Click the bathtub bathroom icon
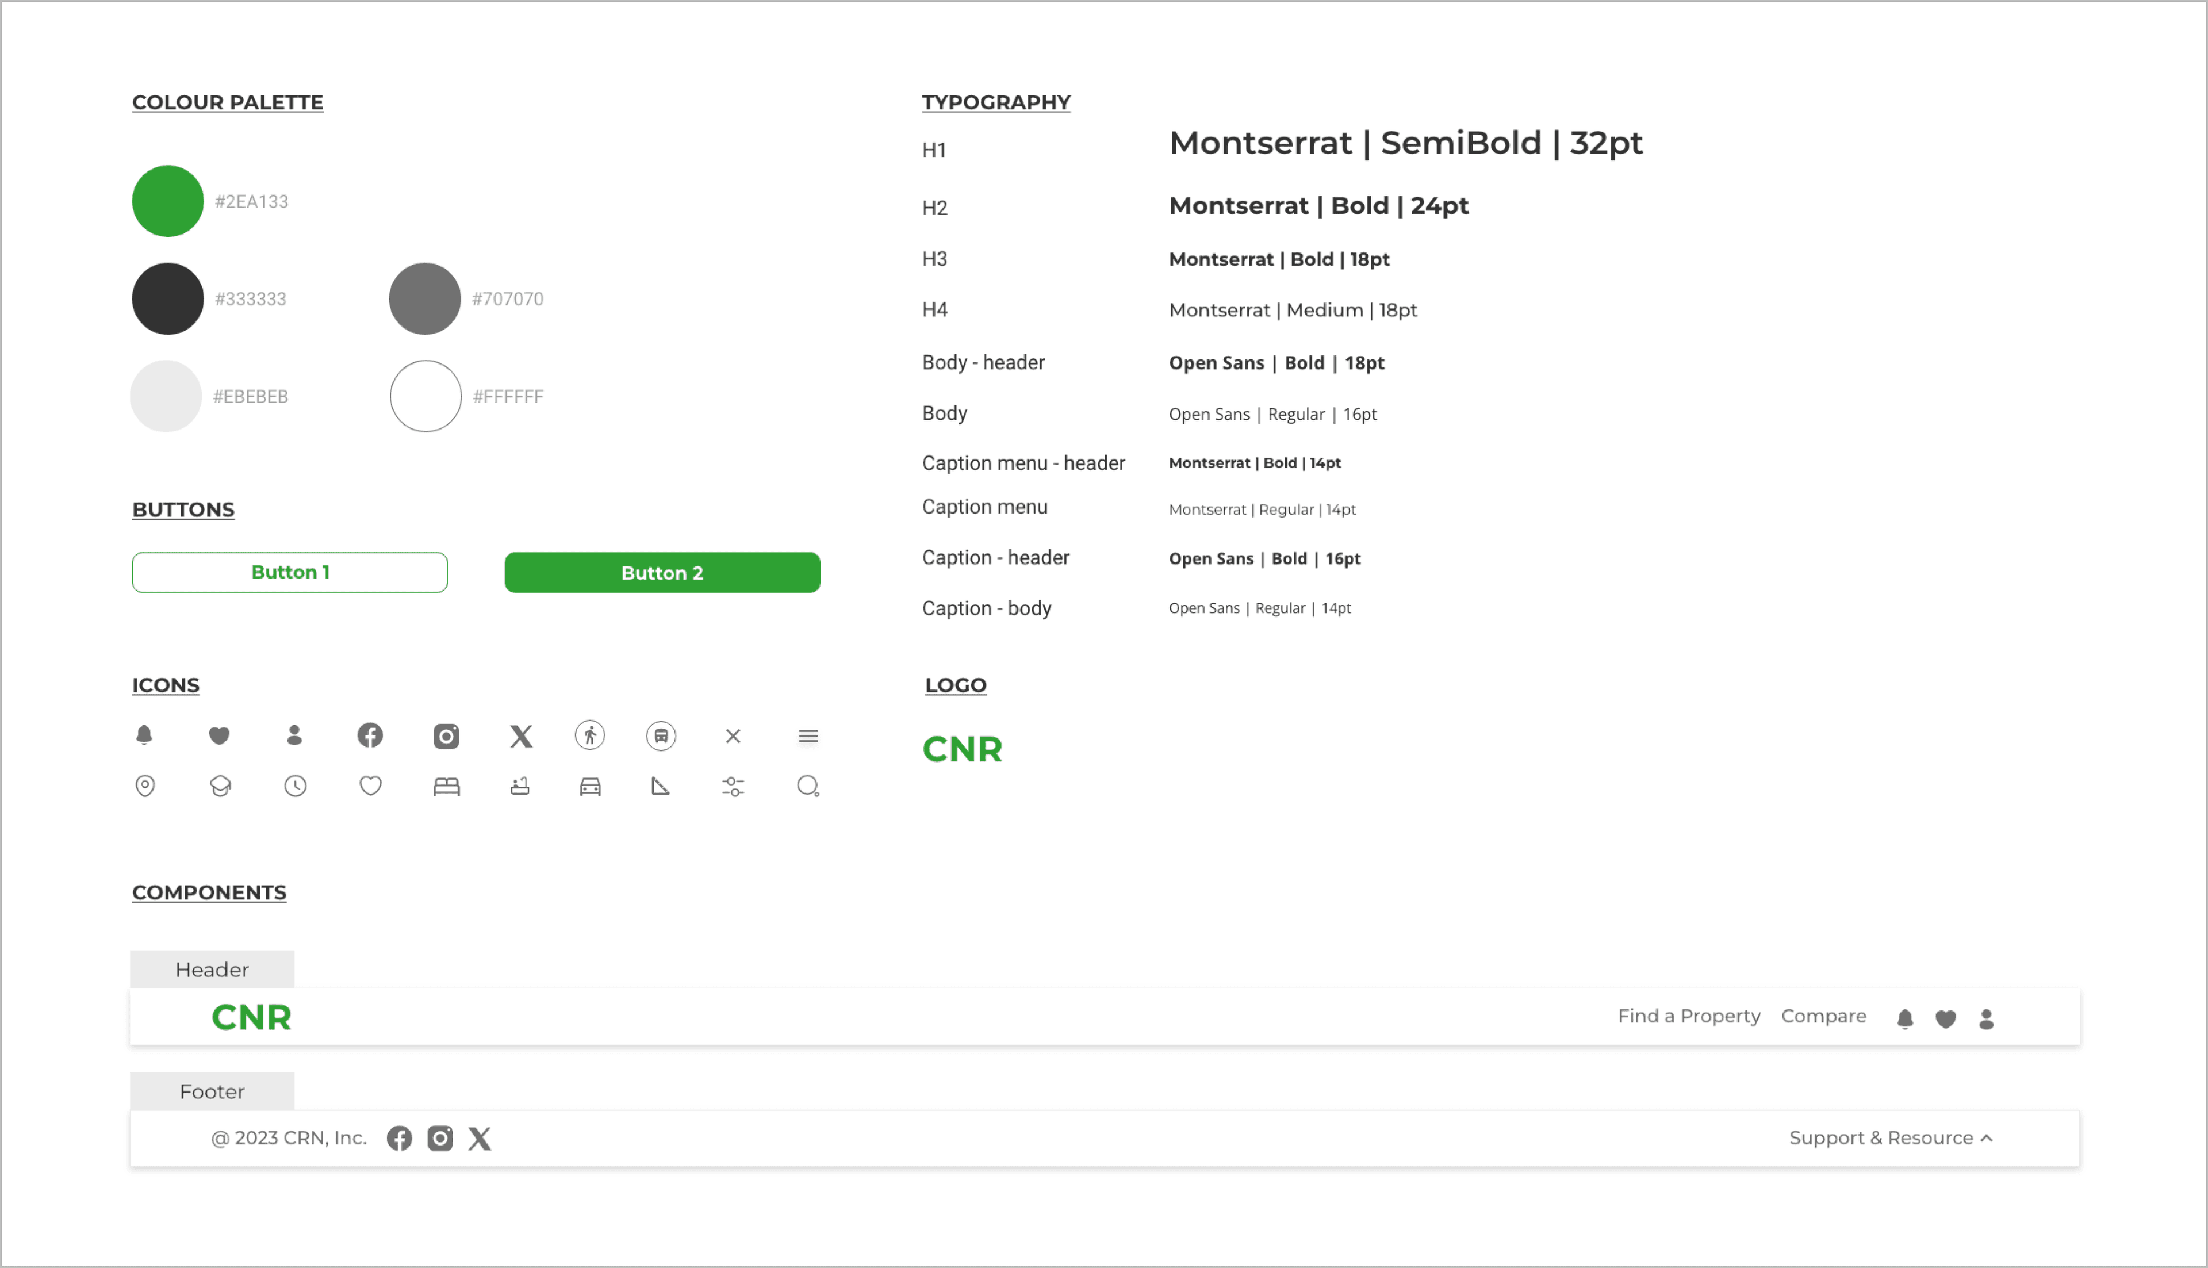The width and height of the screenshot is (2208, 1268). click(520, 787)
